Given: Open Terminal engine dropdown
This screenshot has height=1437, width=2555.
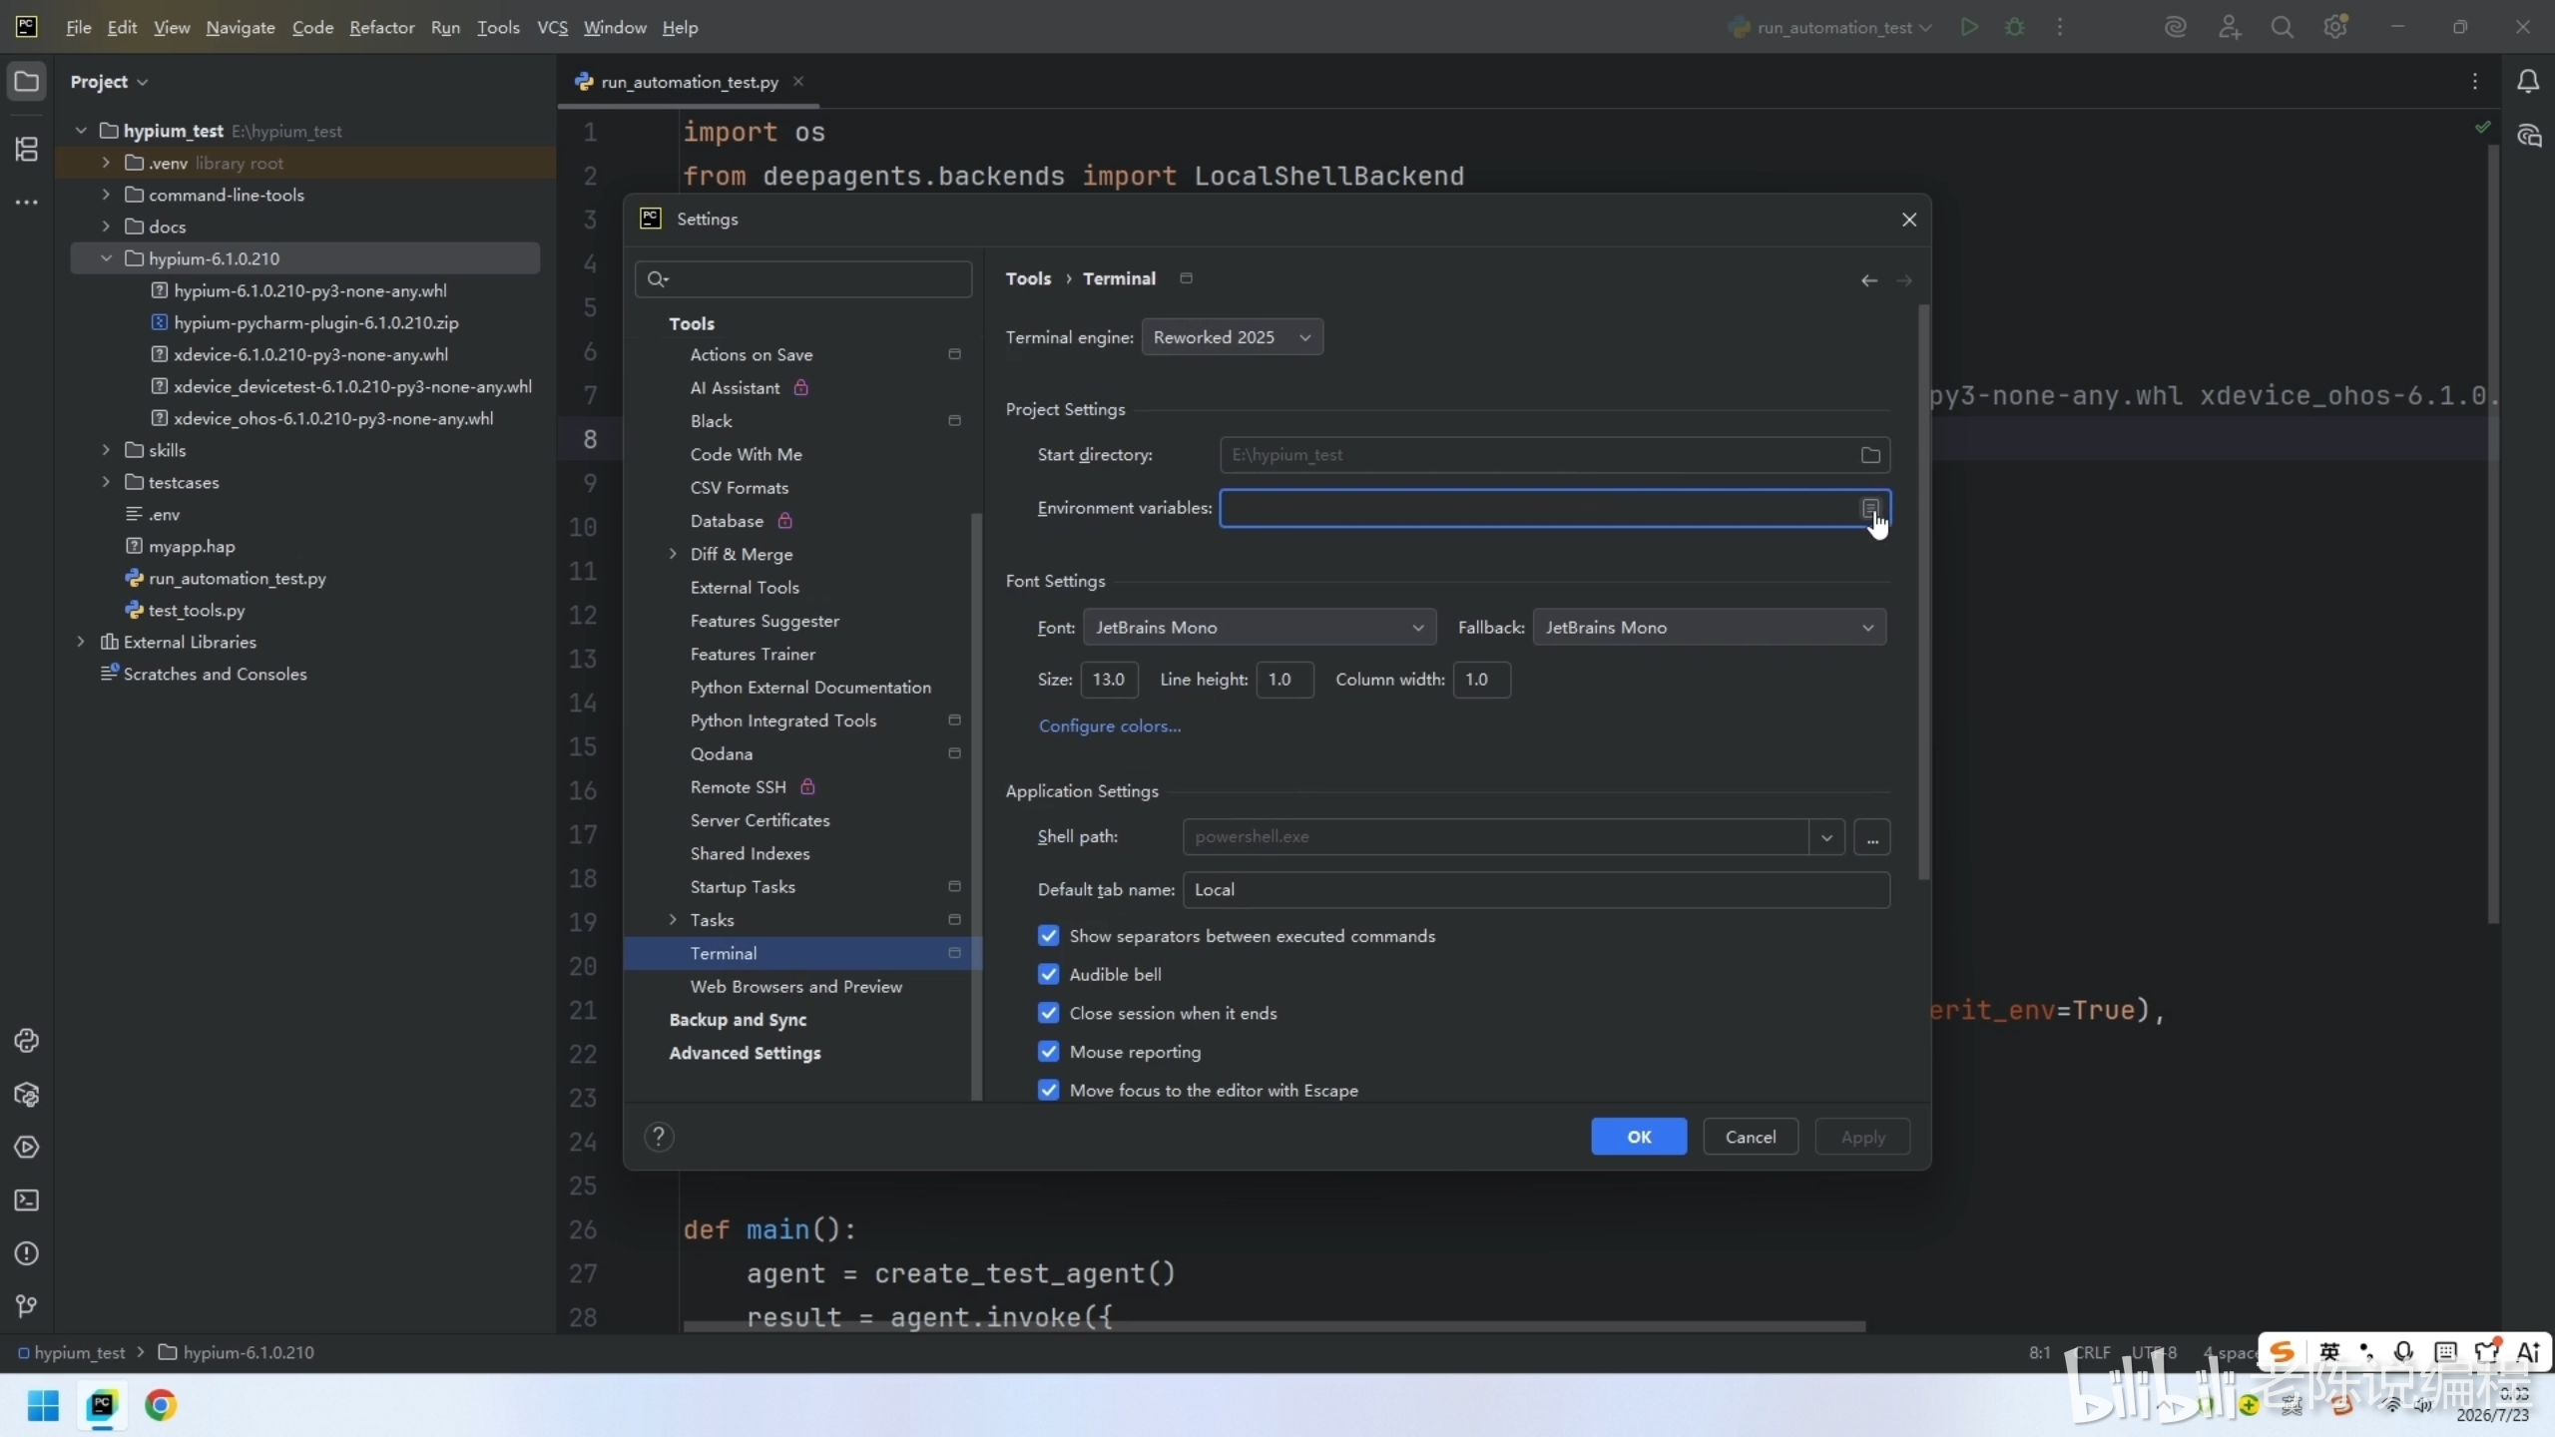Looking at the screenshot, I should pos(1233,337).
